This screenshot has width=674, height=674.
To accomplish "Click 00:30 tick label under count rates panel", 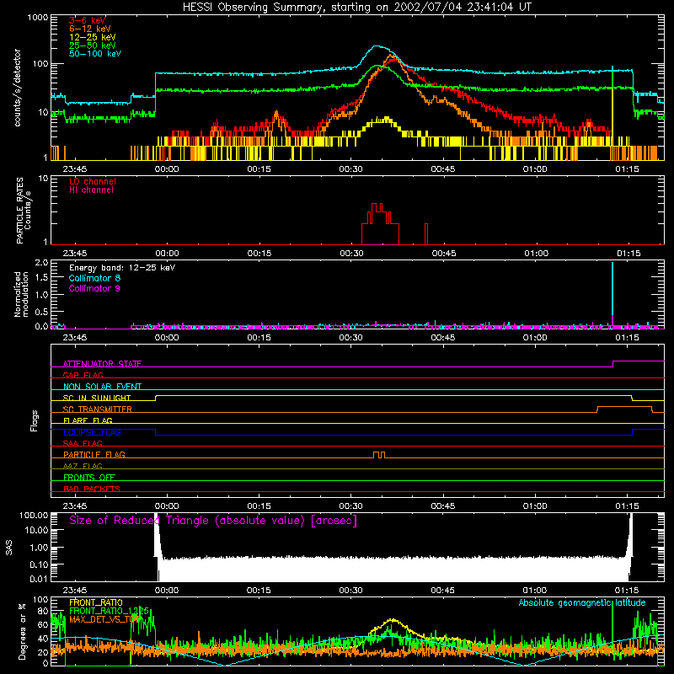I will click(x=350, y=169).
